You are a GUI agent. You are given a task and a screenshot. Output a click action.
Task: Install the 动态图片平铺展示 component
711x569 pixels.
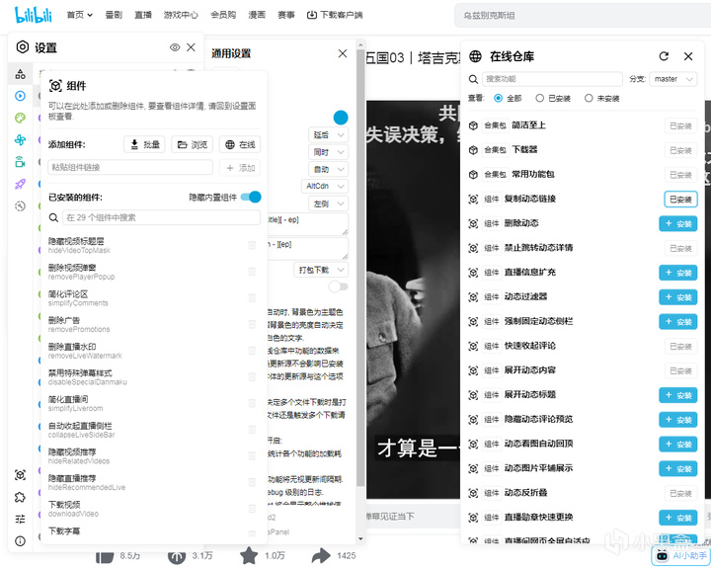pyautogui.click(x=677, y=468)
